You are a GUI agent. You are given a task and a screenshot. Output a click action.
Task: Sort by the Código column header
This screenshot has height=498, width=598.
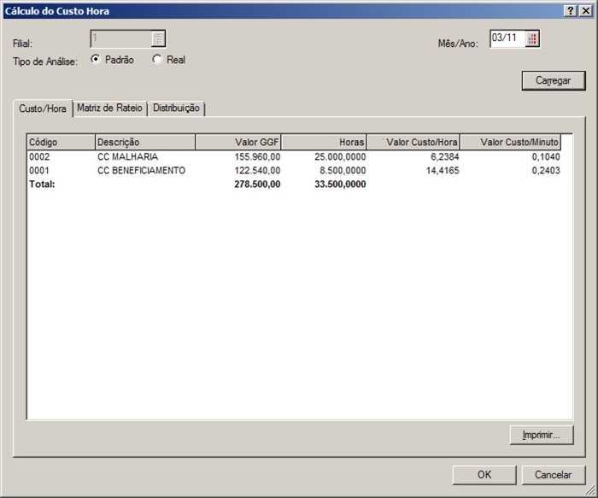click(x=61, y=142)
